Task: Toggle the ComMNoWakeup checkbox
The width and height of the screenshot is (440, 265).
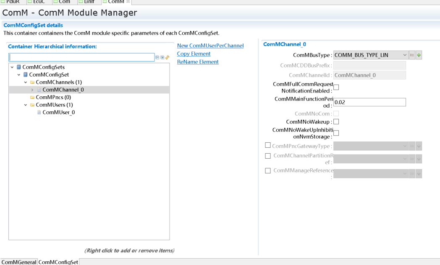Action: [336, 122]
